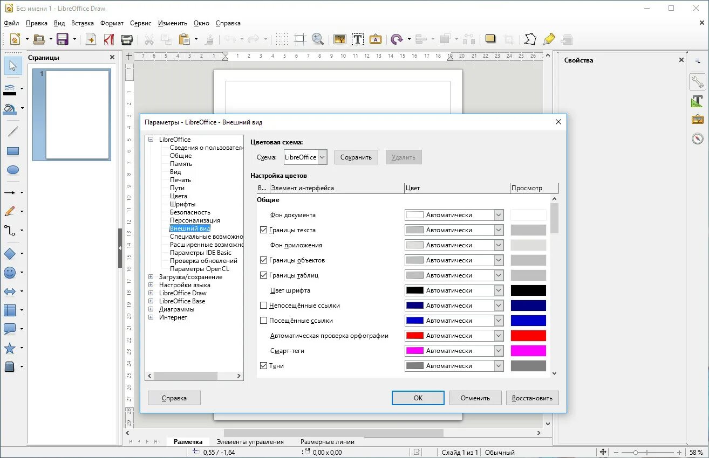Click the Отменить button

click(475, 398)
